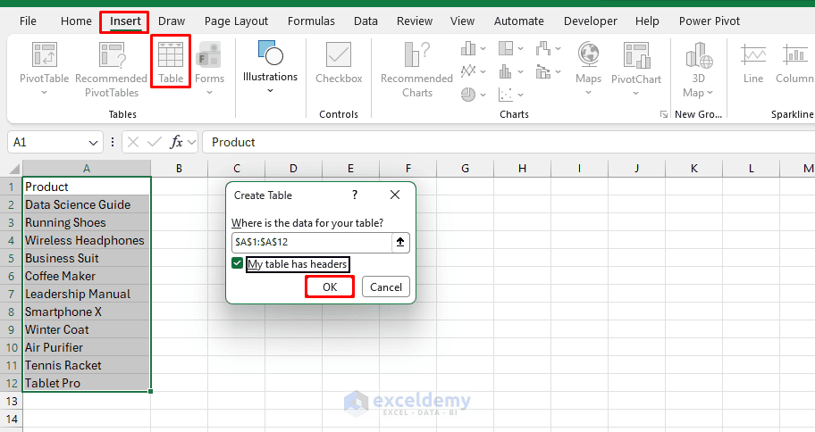Insert a column or bar chart
The height and width of the screenshot is (432, 815).
(x=467, y=49)
